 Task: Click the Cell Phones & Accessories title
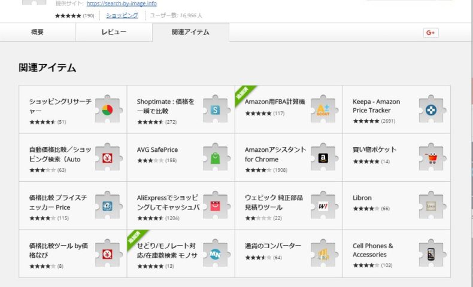tap(373, 250)
